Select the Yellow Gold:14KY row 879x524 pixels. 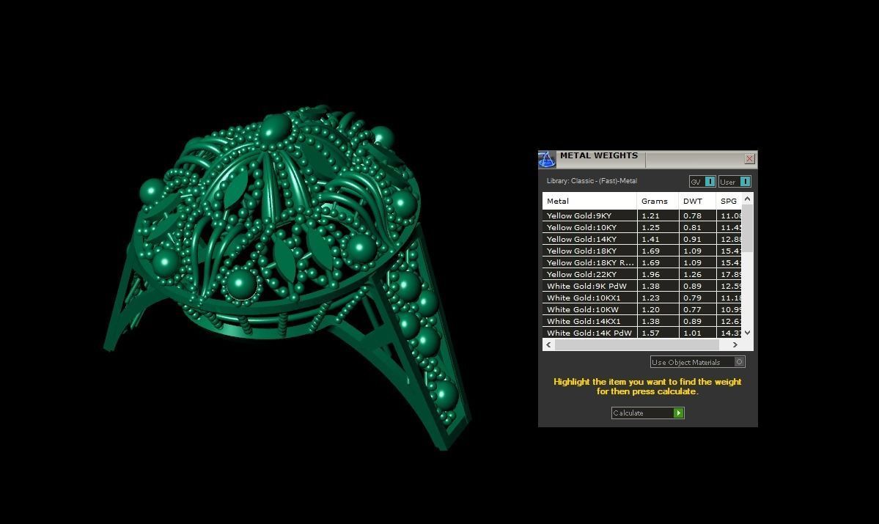pyautogui.click(x=642, y=240)
